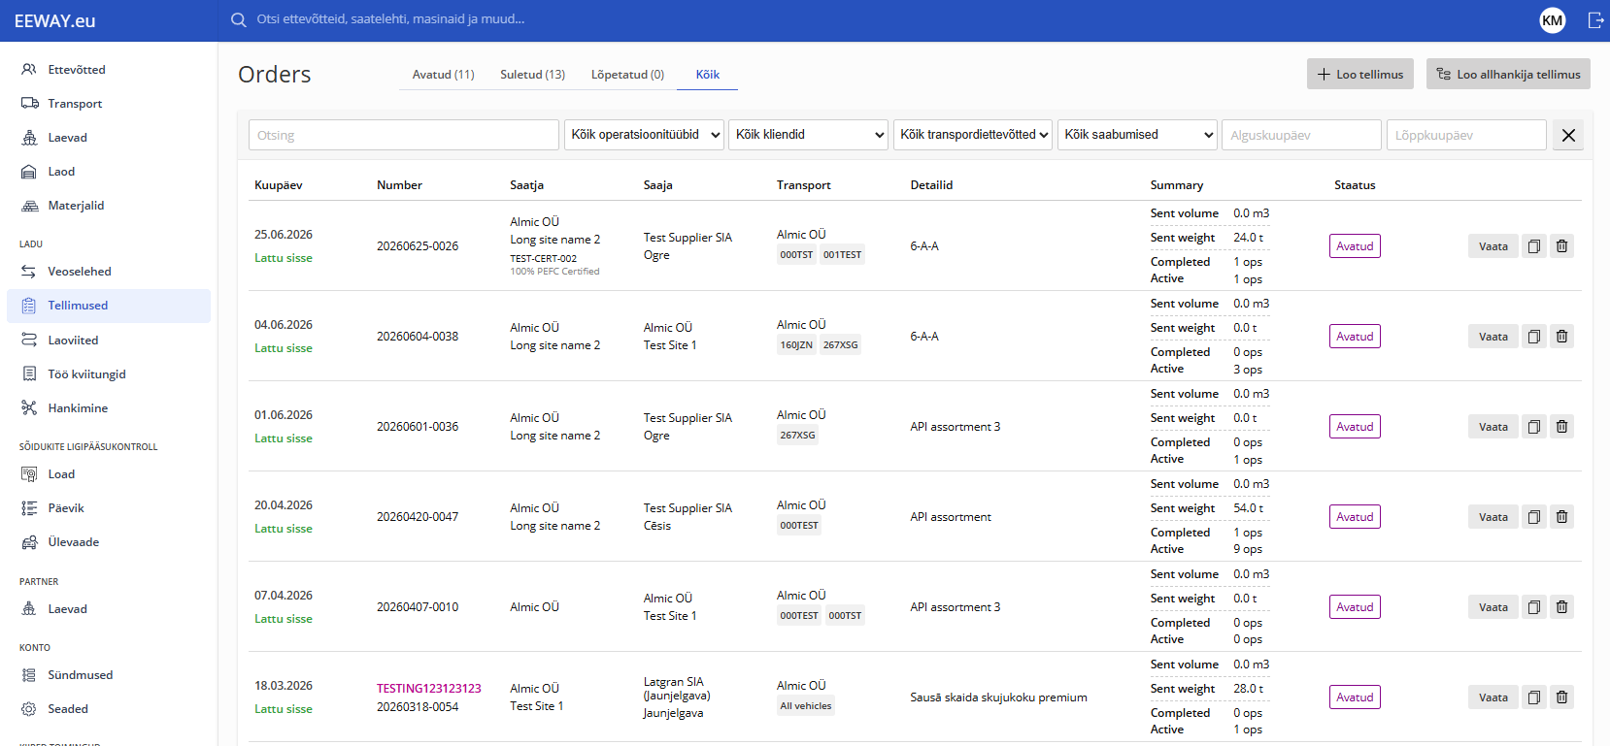Delete order 20260604-0038
The image size is (1610, 746).
(x=1562, y=337)
